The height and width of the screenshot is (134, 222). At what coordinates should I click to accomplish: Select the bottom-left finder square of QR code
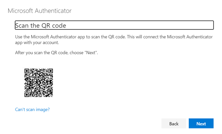point(27,95)
